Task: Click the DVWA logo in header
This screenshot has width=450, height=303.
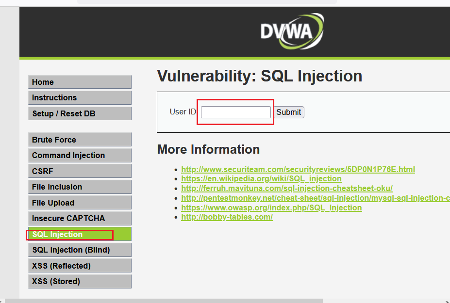Action: pos(292,31)
